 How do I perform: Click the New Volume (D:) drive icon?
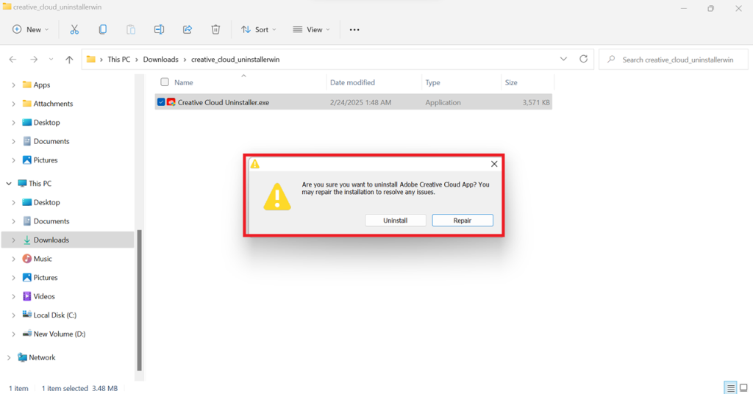pos(27,334)
